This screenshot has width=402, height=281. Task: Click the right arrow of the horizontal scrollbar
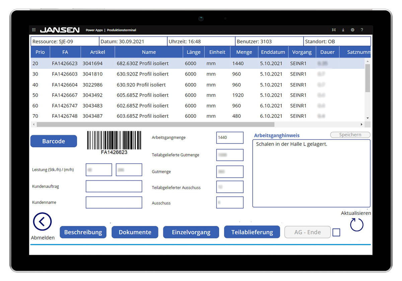click(362, 124)
